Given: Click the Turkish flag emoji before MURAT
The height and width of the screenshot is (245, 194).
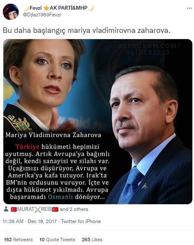Looking at the screenshot, I should 14,209.
